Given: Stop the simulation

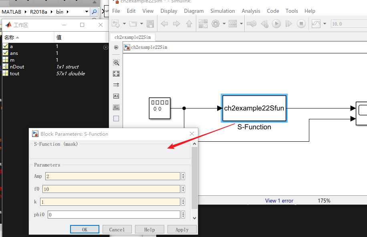Looking at the screenshot, I should (301, 24).
